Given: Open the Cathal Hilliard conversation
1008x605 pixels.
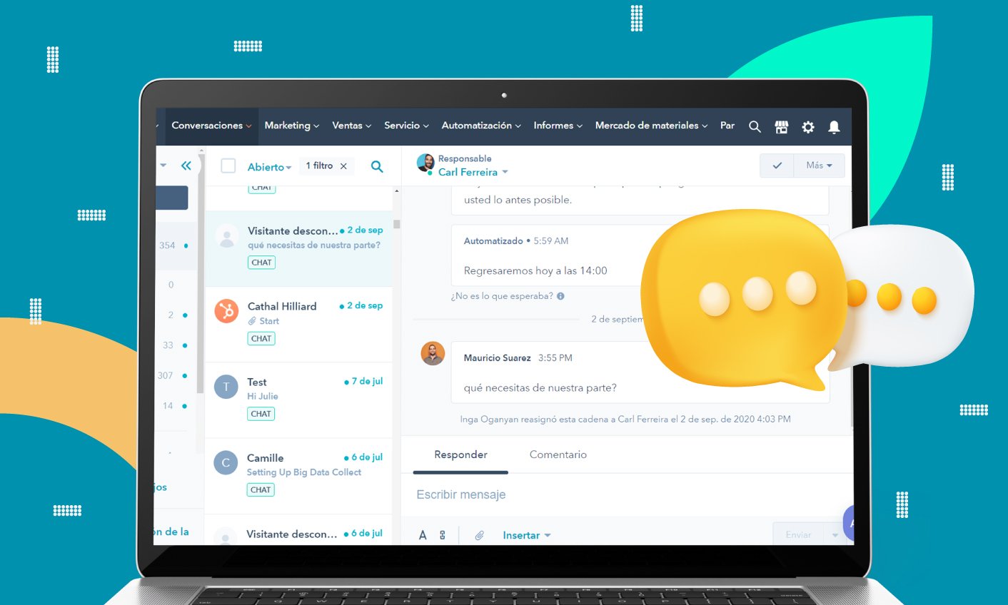Looking at the screenshot, I should click(x=298, y=325).
